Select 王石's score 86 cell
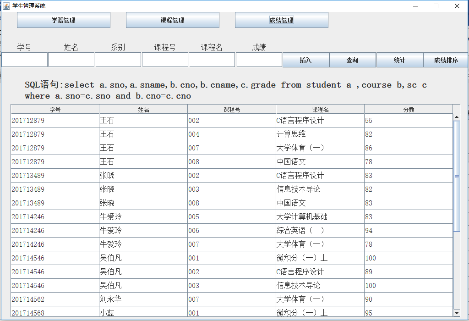Screen dimensions: 469x321 409,148
